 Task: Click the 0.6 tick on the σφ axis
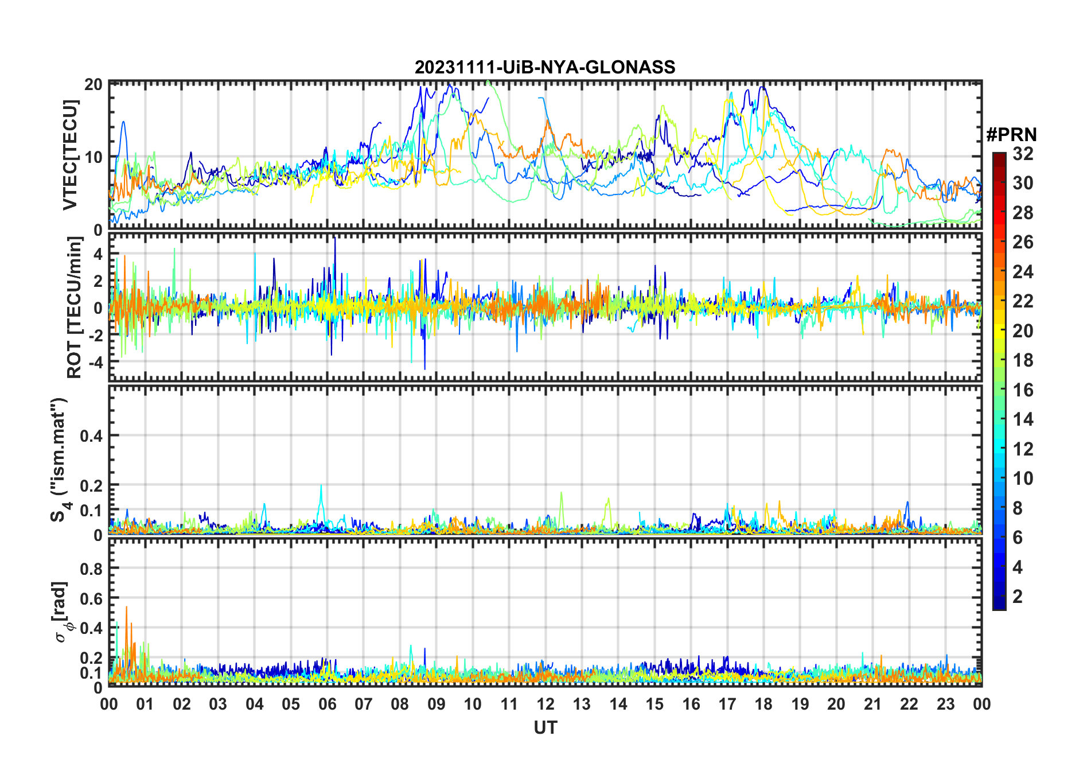pyautogui.click(x=92, y=598)
